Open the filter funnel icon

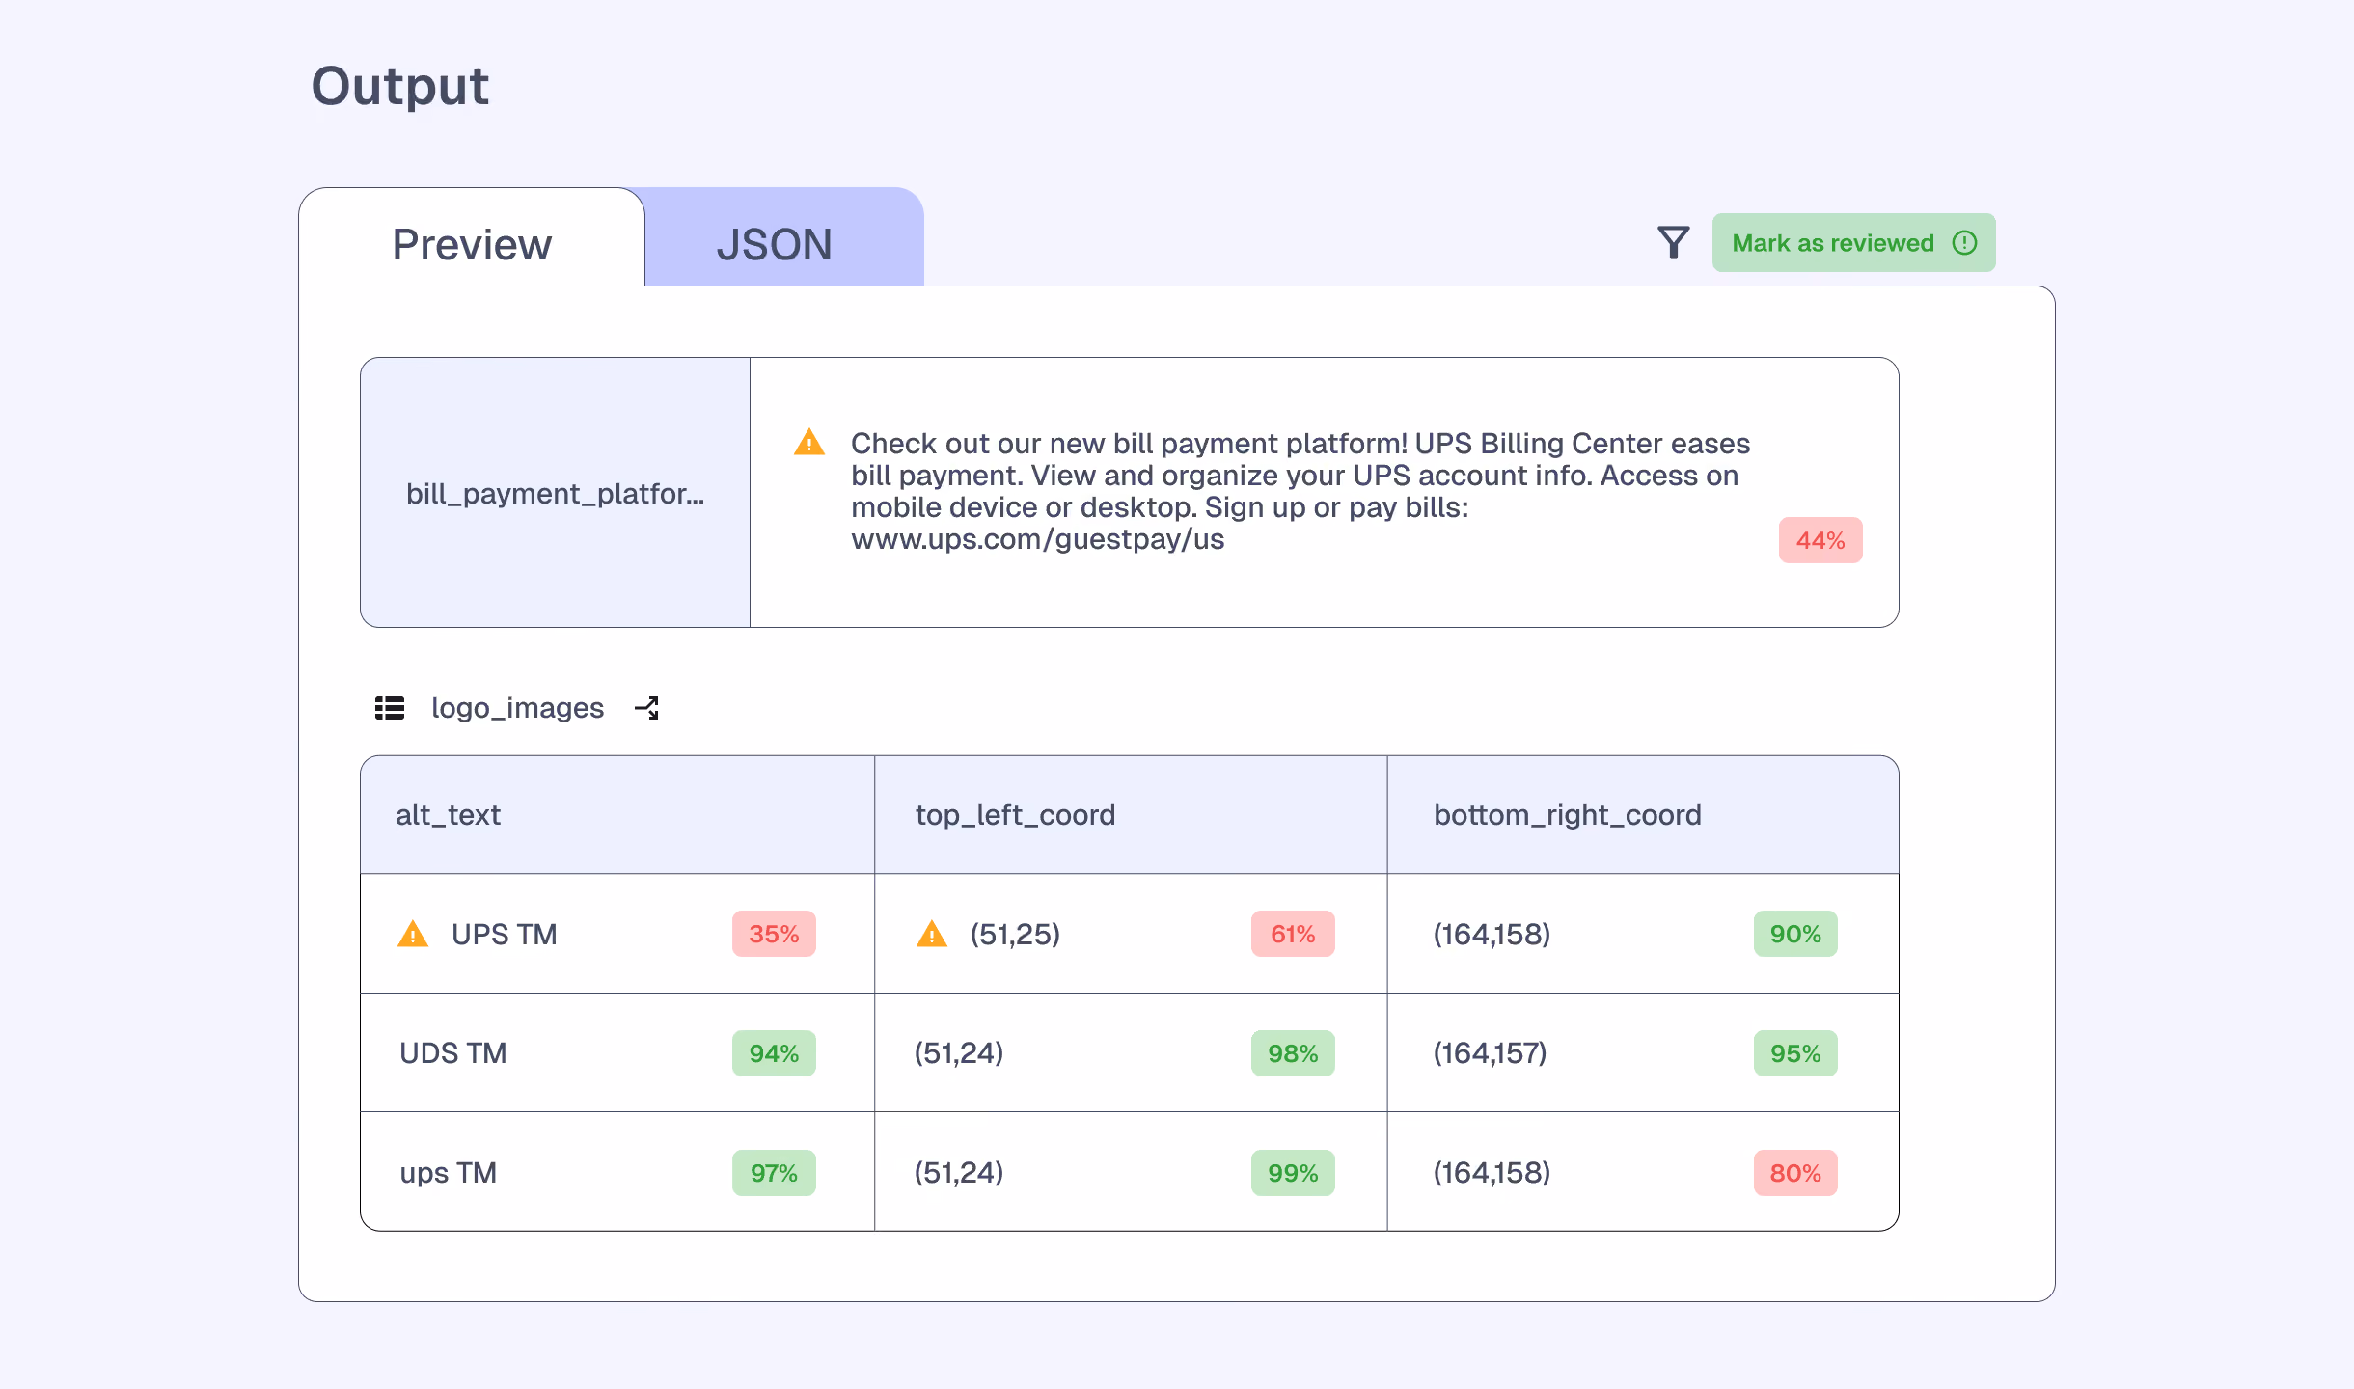[x=1674, y=242]
